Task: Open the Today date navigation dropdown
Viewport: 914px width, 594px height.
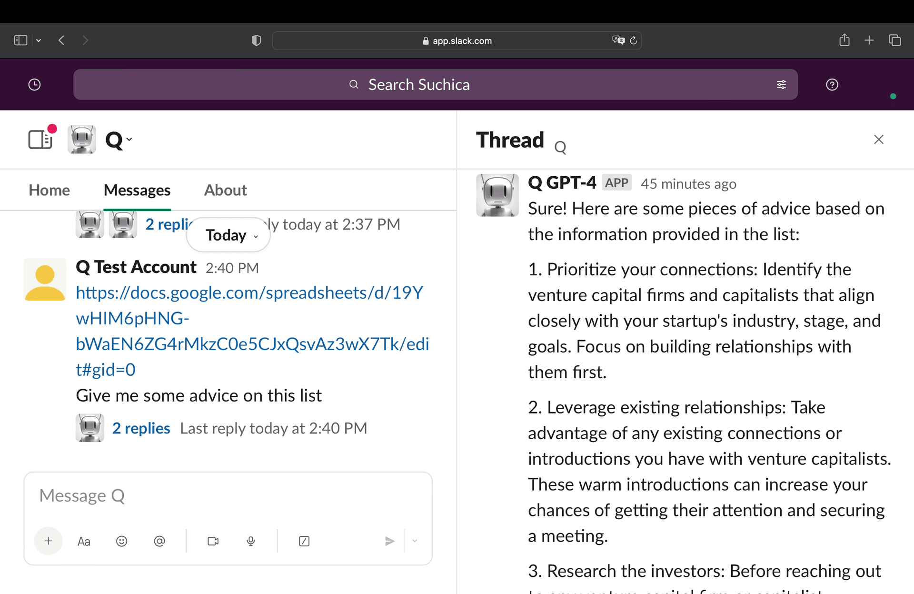Action: pyautogui.click(x=228, y=234)
